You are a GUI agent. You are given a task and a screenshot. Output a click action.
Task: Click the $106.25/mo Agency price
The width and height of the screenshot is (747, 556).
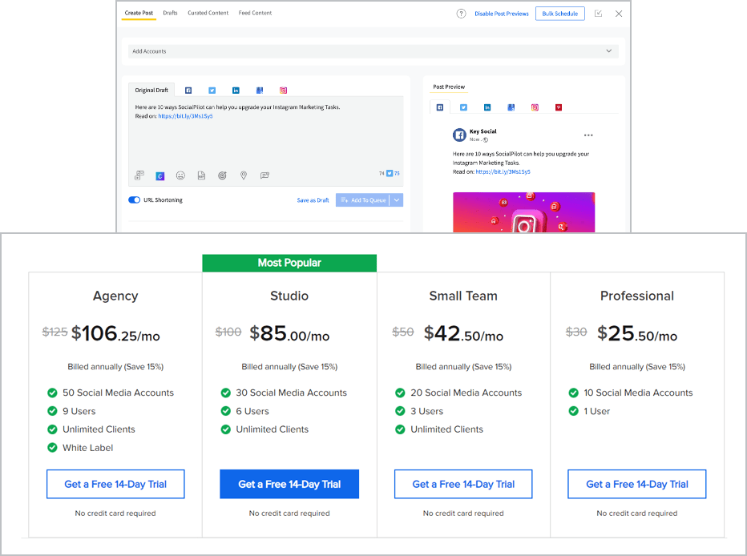[x=115, y=333]
